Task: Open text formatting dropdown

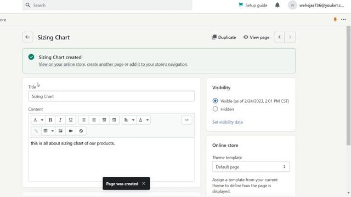Action: 38,120
